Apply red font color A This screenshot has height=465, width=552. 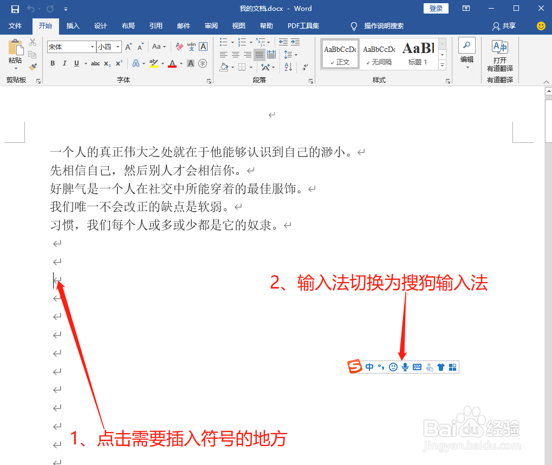[172, 64]
